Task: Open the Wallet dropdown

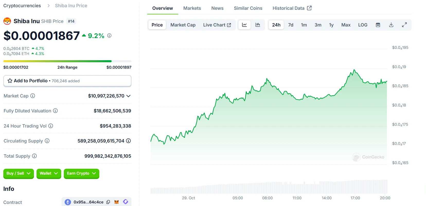Action: (49, 173)
